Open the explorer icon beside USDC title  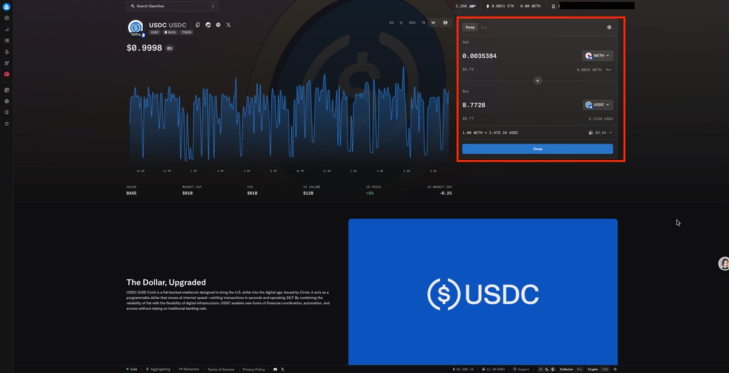(x=208, y=25)
